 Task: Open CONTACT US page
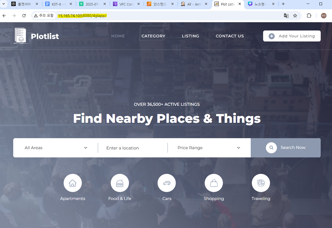(x=230, y=36)
